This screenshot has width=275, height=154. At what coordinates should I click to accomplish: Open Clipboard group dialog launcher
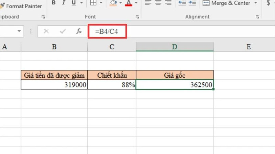43,17
